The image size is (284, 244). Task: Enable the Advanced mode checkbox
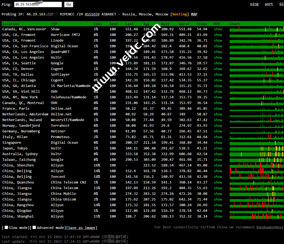click(34, 228)
